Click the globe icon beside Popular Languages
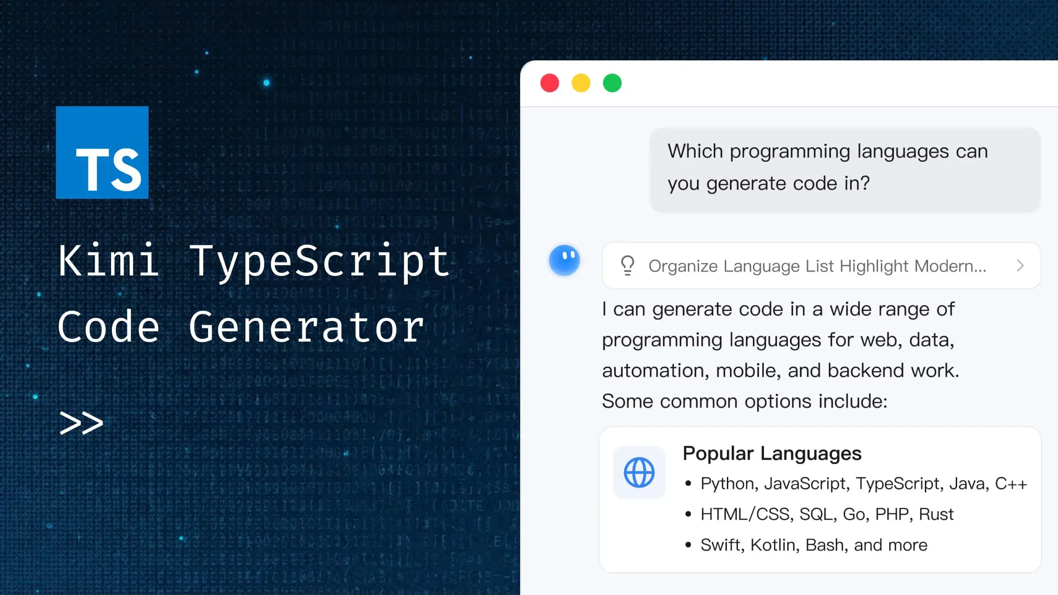This screenshot has width=1058, height=595. (x=639, y=472)
